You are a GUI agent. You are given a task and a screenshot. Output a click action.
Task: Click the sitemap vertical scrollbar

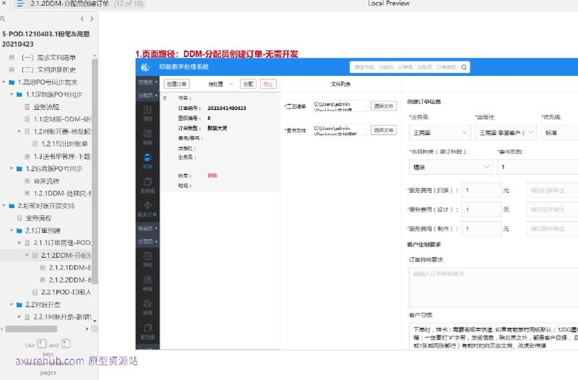[95, 170]
